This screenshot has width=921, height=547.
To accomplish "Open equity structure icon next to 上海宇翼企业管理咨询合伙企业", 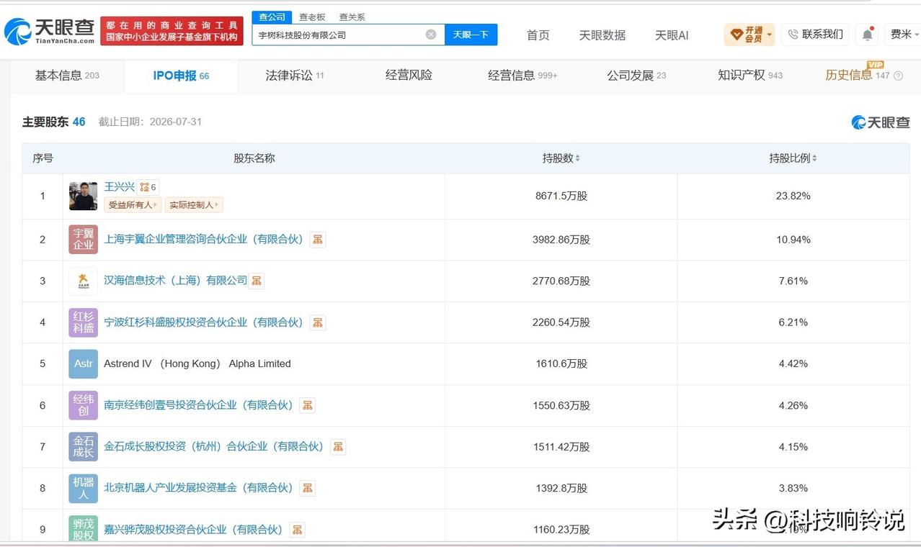I will pyautogui.click(x=318, y=240).
